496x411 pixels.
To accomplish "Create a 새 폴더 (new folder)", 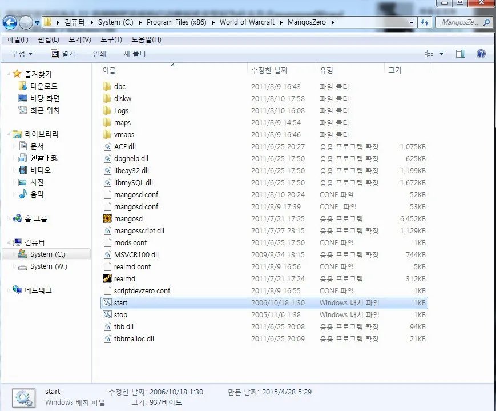I will 135,54.
